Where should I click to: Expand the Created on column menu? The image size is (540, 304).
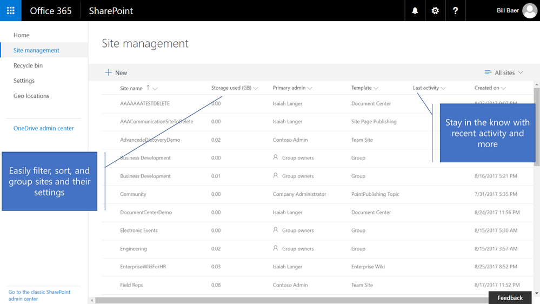(503, 88)
